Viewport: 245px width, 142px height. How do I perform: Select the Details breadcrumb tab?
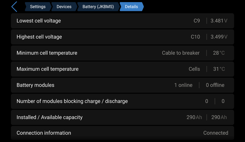[x=132, y=7]
